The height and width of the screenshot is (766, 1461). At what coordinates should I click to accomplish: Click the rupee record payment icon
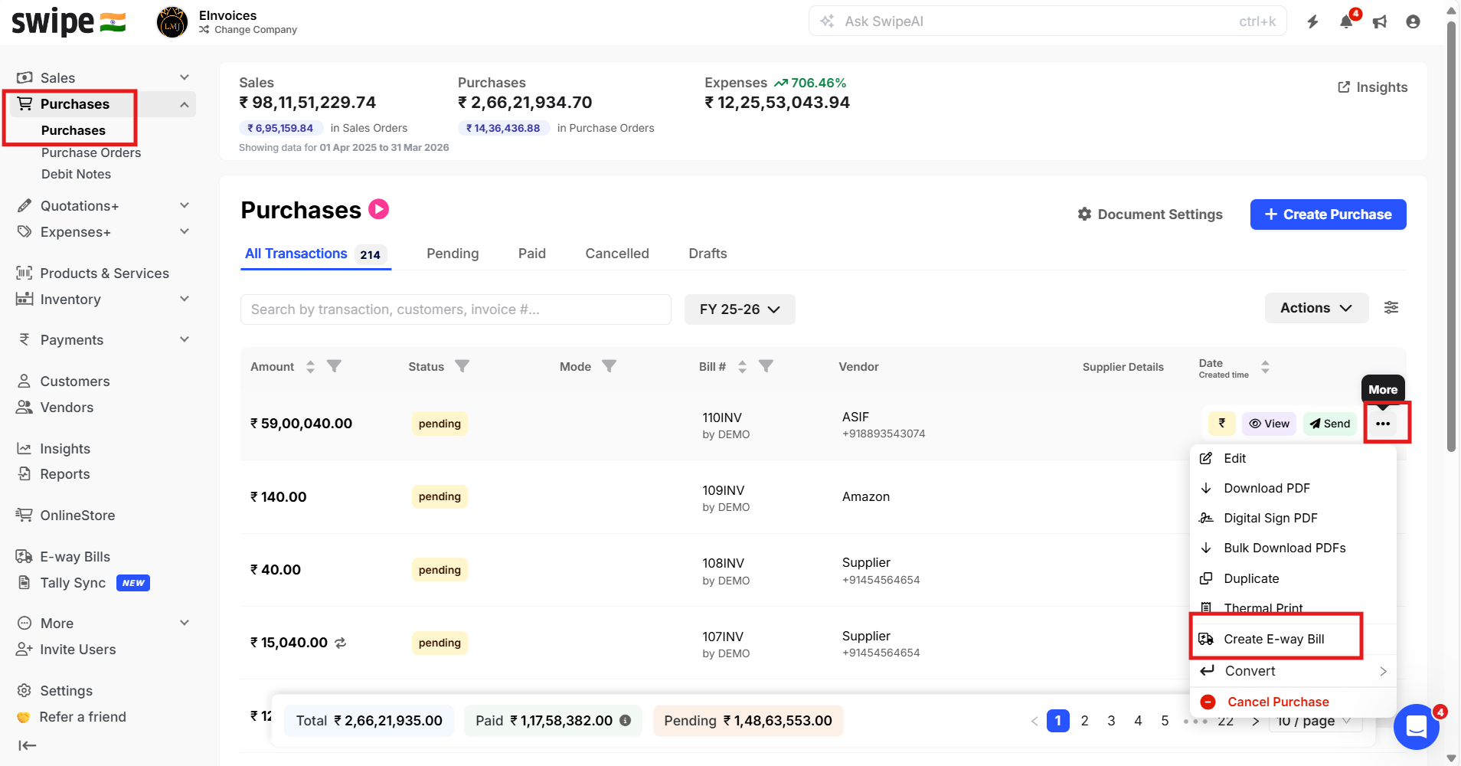tap(1221, 424)
